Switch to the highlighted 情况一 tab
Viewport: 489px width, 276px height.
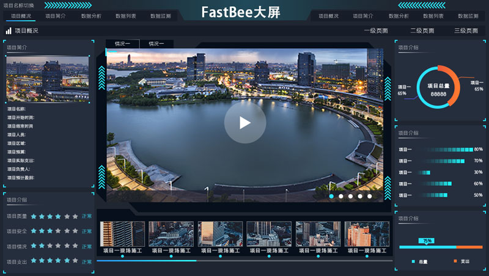(x=122, y=44)
